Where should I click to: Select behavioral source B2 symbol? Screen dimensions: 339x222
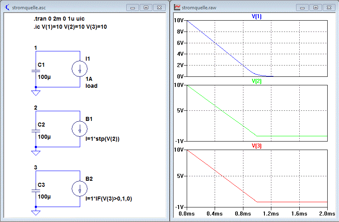[x=79, y=188]
